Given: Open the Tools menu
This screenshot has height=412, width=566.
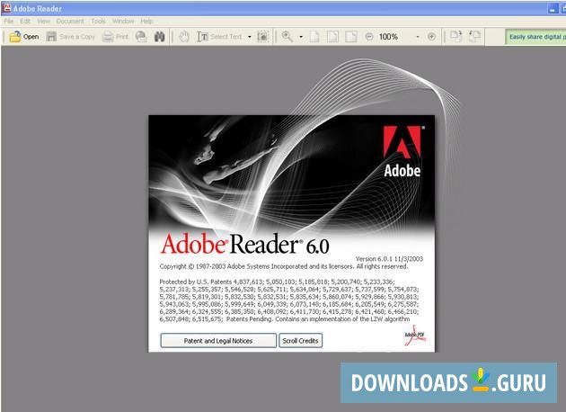Looking at the screenshot, I should 98,22.
